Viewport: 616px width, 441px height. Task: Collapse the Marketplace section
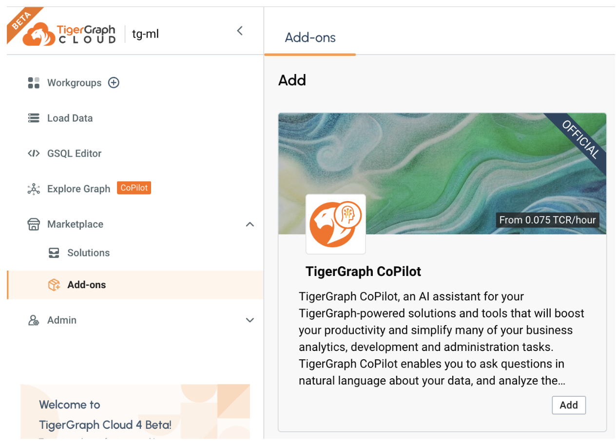pyautogui.click(x=250, y=224)
